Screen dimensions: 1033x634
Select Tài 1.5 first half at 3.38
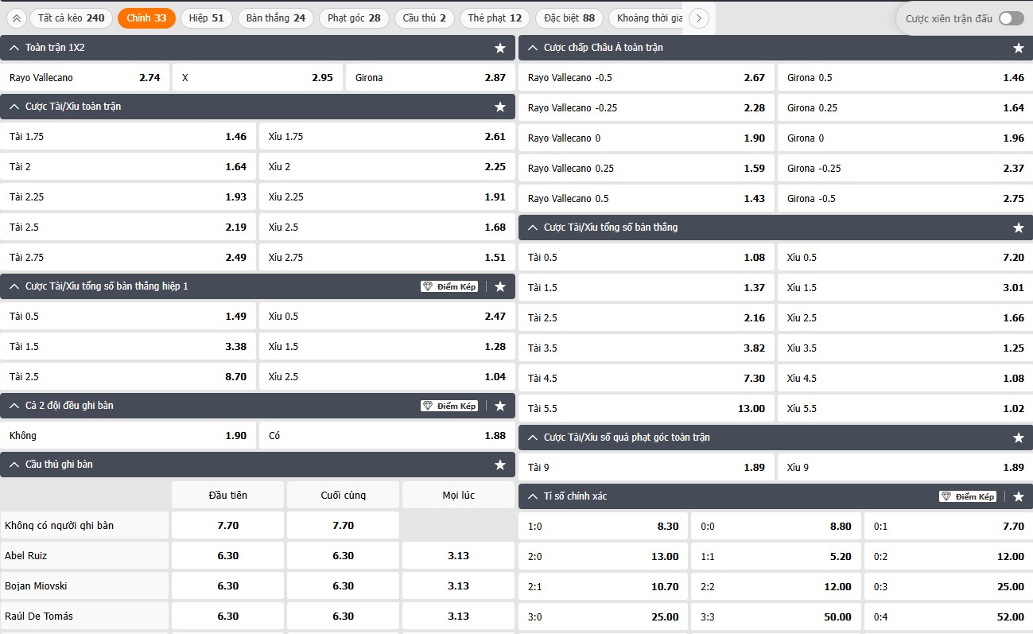128,347
